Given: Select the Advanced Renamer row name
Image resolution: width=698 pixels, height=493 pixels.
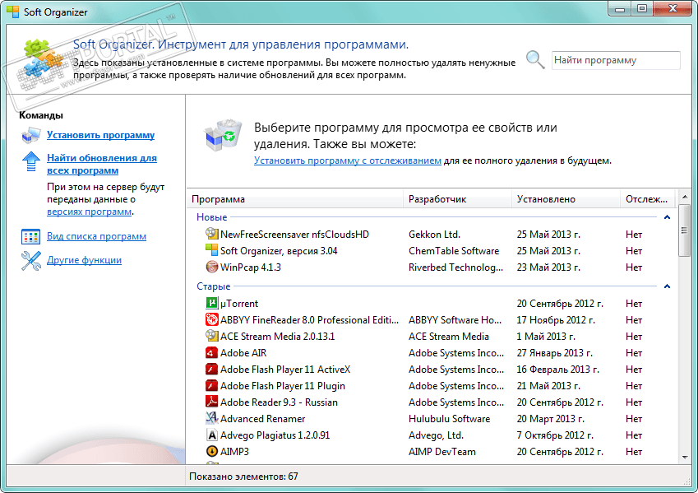Looking at the screenshot, I should click(x=262, y=419).
